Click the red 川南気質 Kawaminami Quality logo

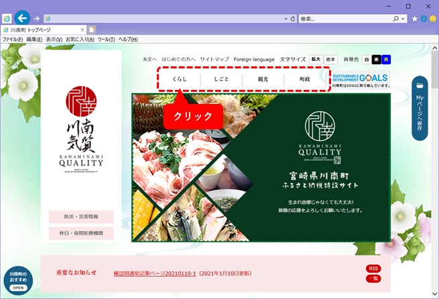click(x=81, y=129)
